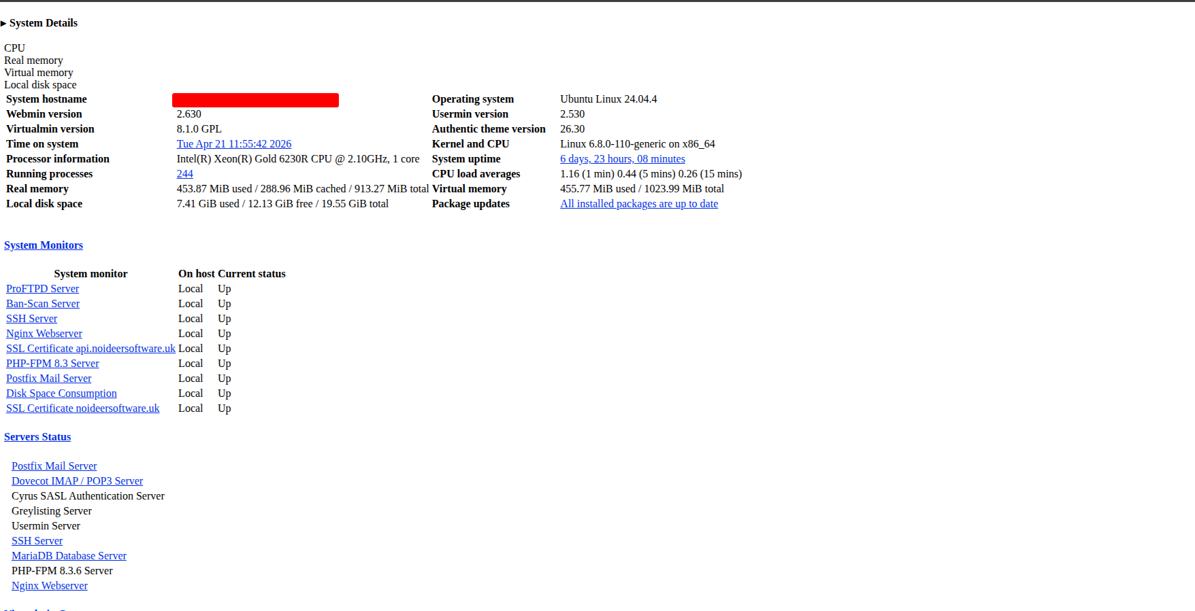Open Postfix Mail Server under Servers Status
The height and width of the screenshot is (611, 1195).
click(54, 466)
